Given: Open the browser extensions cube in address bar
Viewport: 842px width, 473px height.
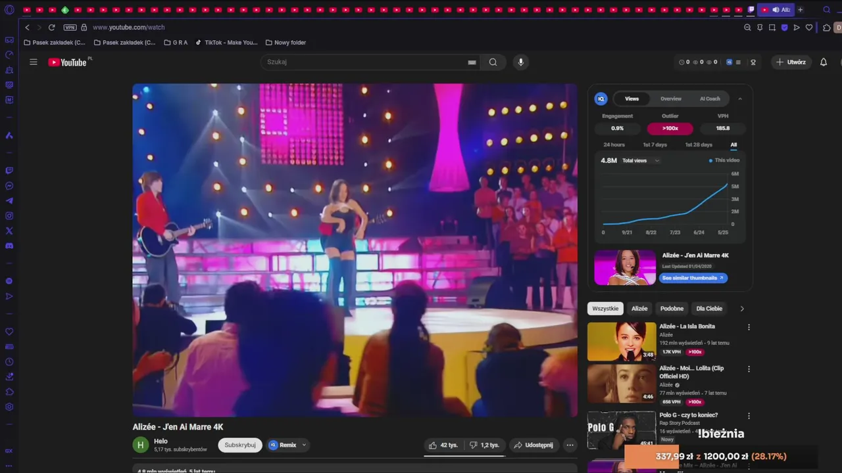Looking at the screenshot, I should (827, 28).
